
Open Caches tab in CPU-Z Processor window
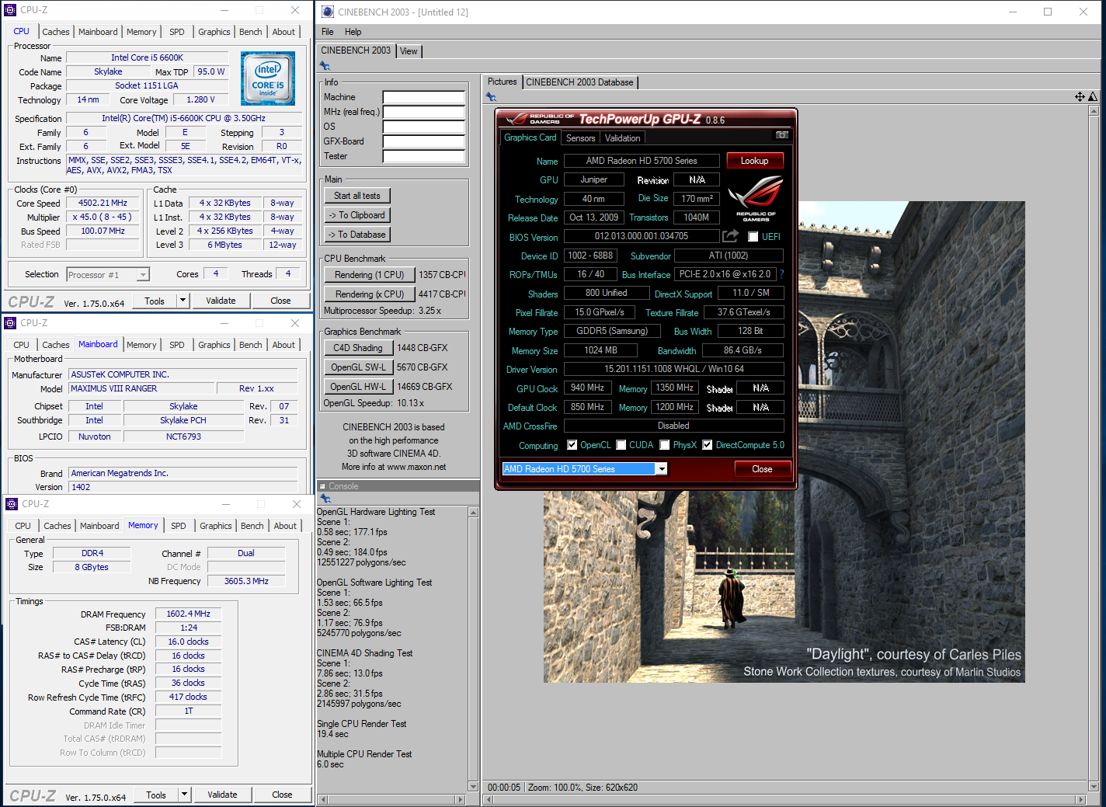point(56,32)
